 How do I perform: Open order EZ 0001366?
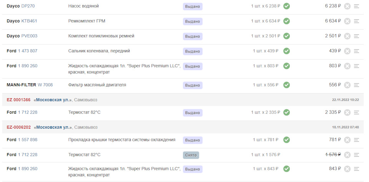click(x=18, y=100)
